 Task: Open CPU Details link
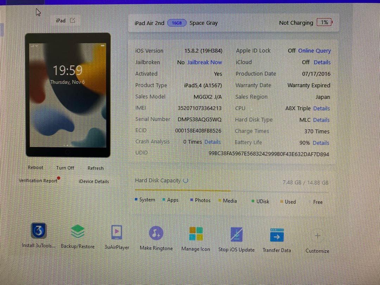(x=321, y=108)
